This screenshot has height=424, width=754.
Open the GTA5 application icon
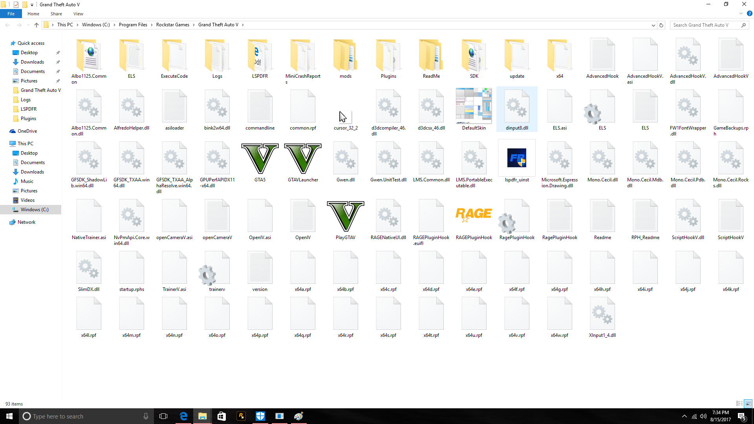[260, 159]
